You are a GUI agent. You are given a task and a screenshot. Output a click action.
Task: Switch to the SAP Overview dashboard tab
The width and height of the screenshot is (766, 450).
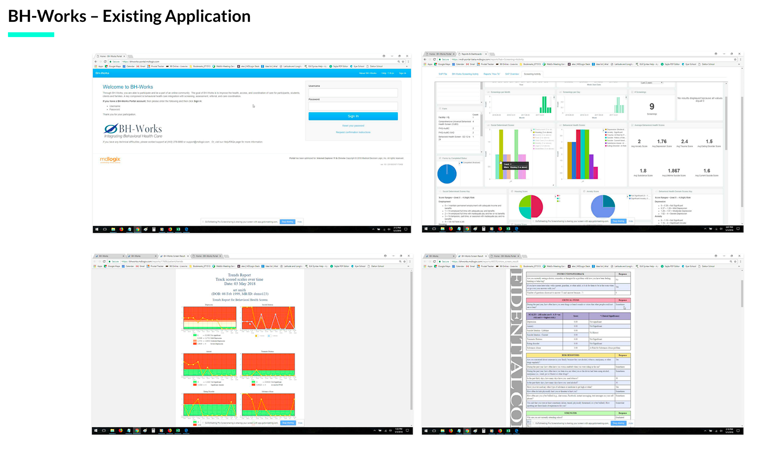tap(512, 74)
